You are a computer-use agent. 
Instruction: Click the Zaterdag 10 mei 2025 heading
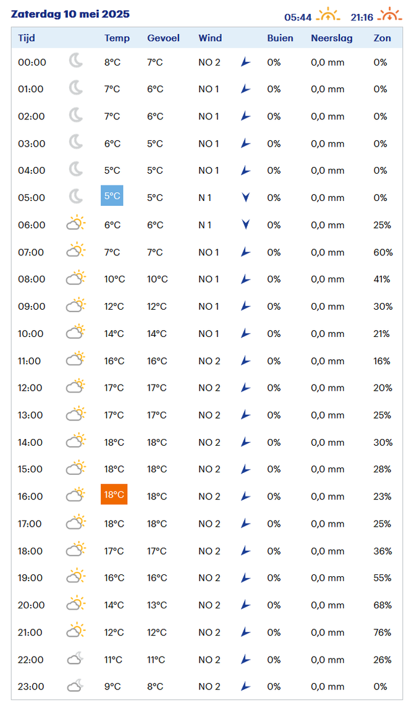[70, 14]
